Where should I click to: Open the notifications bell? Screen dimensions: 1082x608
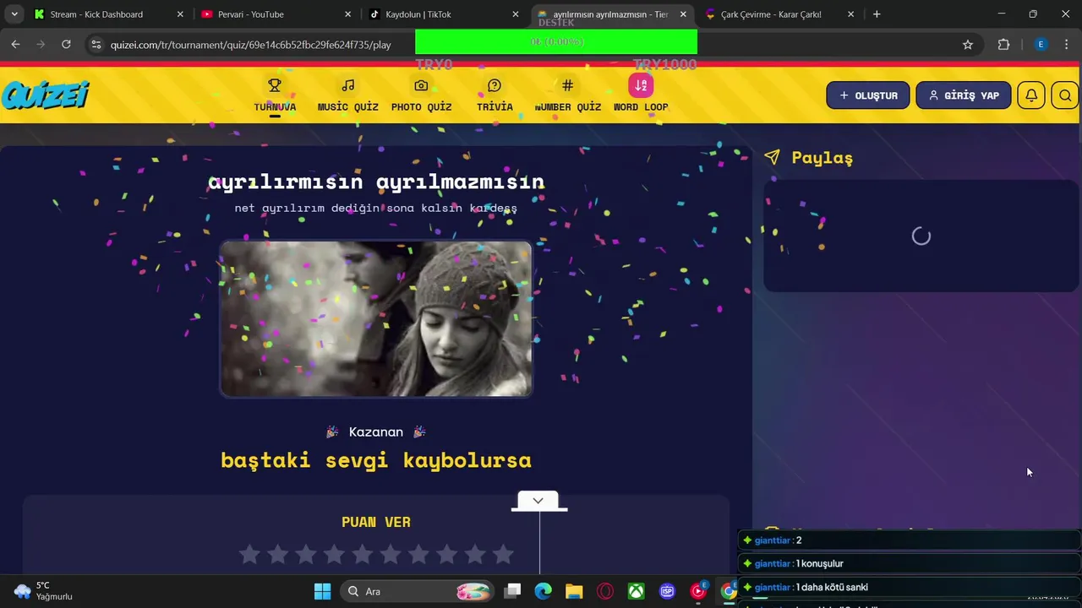coord(1031,95)
